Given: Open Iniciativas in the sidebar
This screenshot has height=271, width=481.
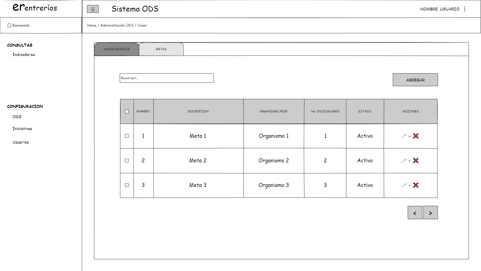Looking at the screenshot, I should [22, 129].
